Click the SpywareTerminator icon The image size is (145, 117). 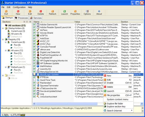38,86
